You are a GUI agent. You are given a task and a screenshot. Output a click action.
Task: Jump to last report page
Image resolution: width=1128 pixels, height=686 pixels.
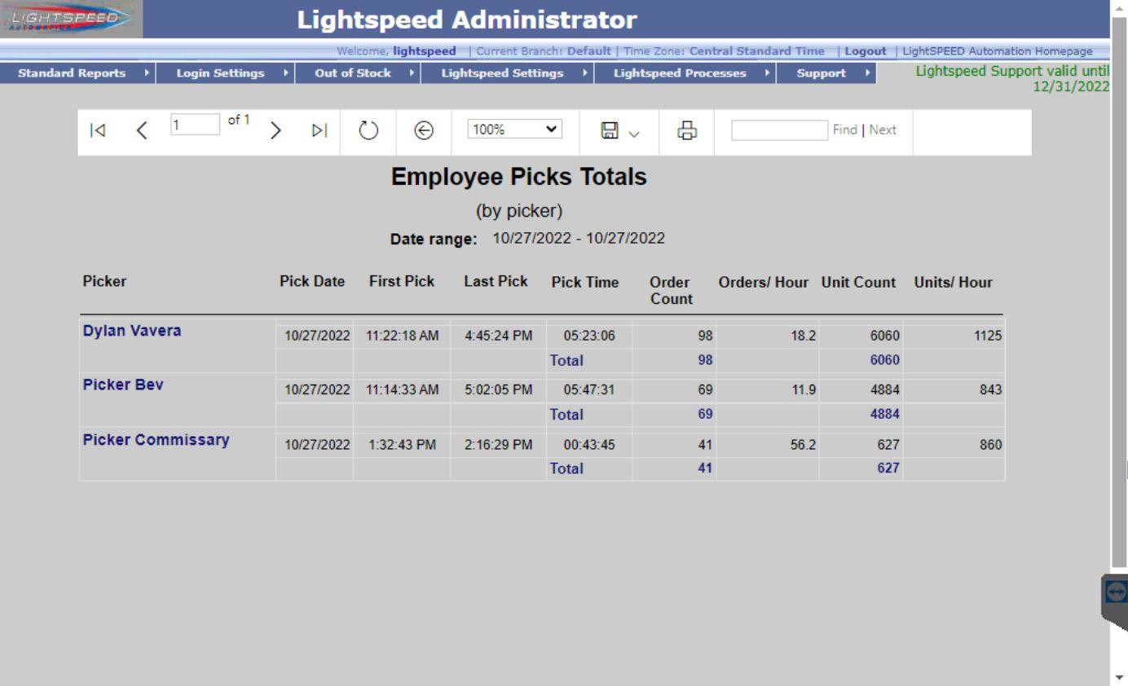(320, 130)
